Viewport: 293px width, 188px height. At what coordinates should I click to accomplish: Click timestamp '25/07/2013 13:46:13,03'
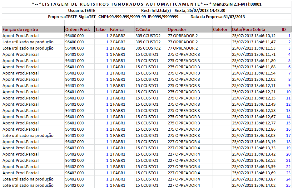(254, 136)
